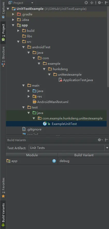Click the collapse all icon in Project toolbar
109x229 pixels.
(92, 3)
